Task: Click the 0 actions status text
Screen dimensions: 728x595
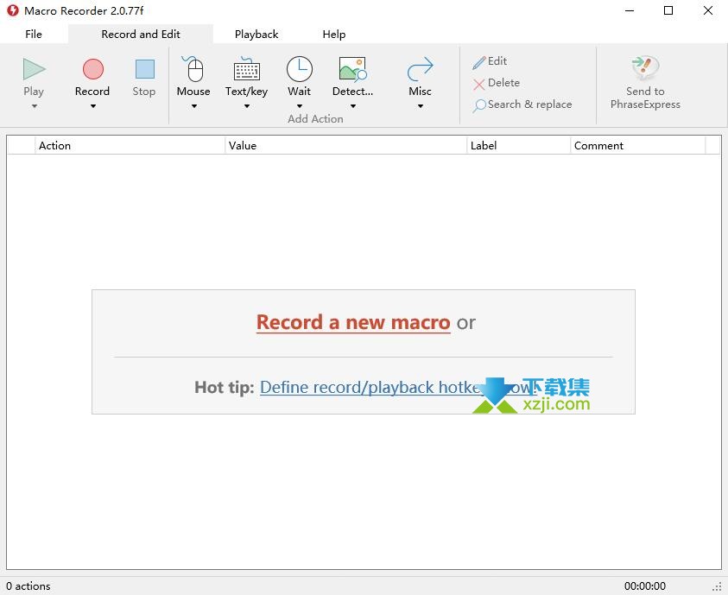Action: click(x=28, y=586)
